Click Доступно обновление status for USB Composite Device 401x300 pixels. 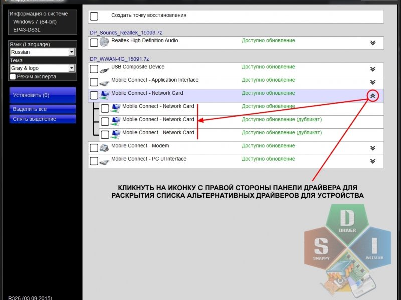click(x=268, y=67)
